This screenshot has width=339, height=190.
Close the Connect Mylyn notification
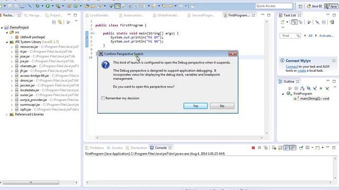click(334, 61)
